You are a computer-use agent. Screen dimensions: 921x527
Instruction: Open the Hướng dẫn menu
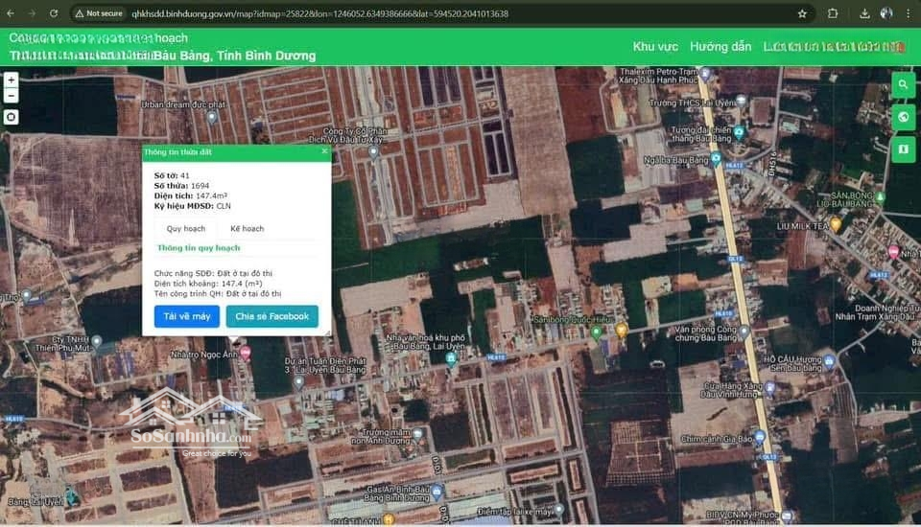point(720,46)
